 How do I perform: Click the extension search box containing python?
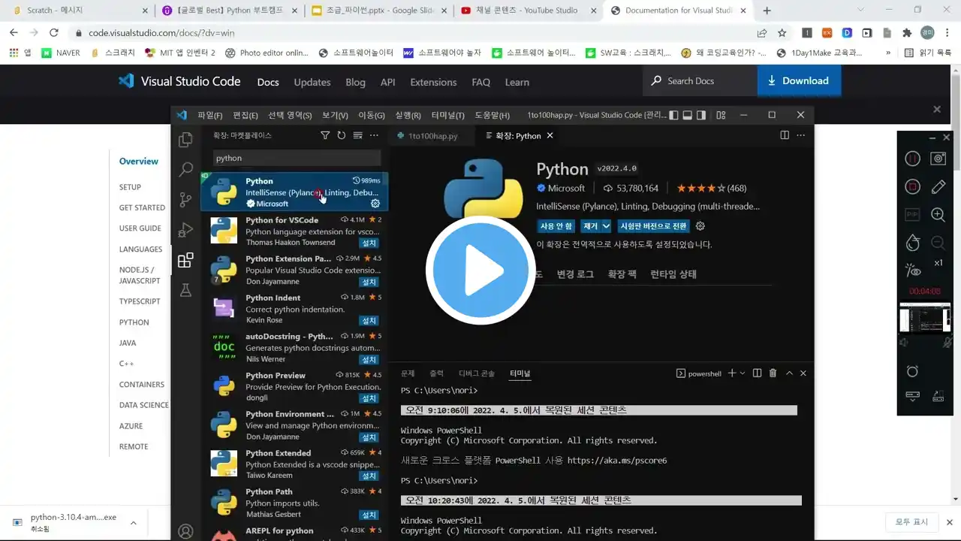[x=297, y=158]
